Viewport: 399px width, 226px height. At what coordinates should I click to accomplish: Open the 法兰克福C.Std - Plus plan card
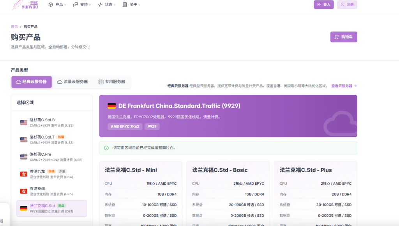coord(316,193)
